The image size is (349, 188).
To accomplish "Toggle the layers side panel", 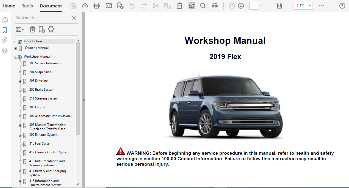I will [x=5, y=51].
